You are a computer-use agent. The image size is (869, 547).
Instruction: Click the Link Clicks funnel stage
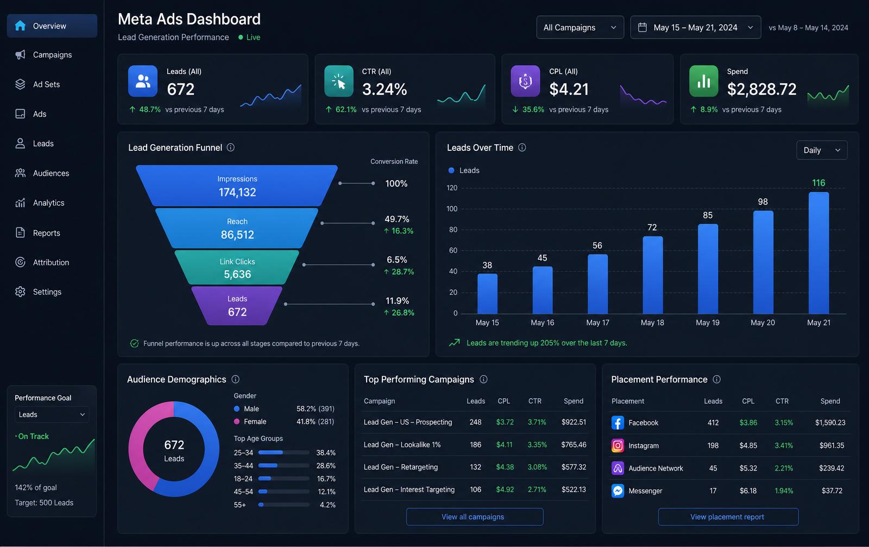(237, 268)
